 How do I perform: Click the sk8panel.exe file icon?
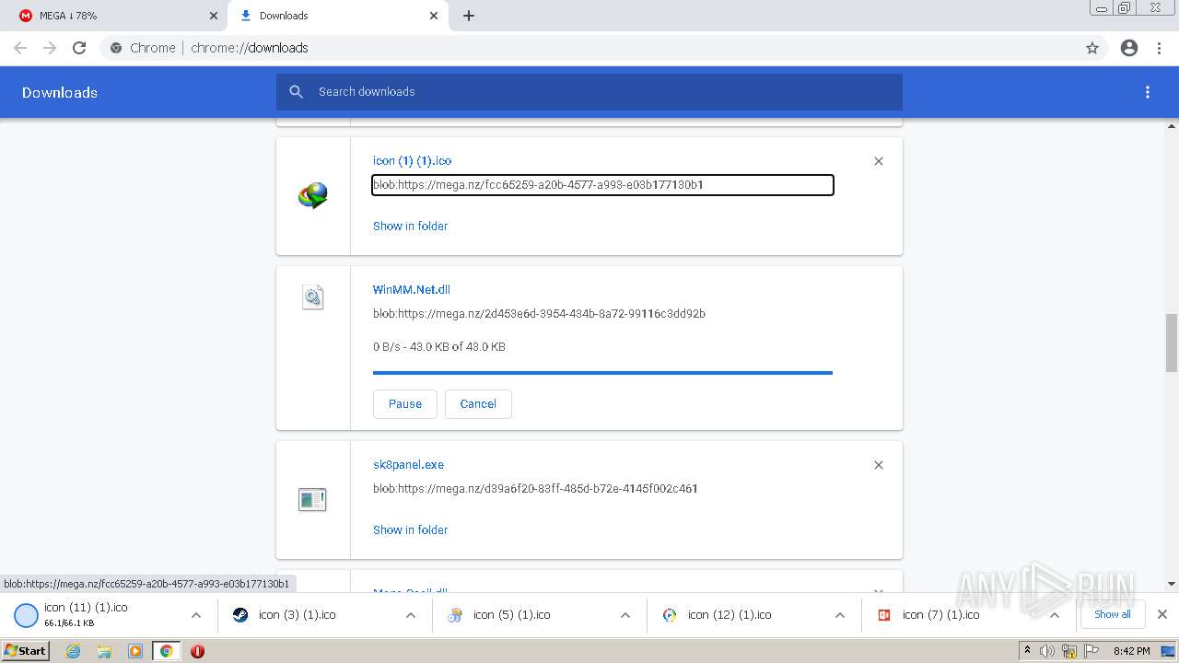312,500
